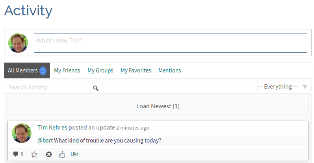The height and width of the screenshot is (163, 314).
Task: Click into the Search Activity field
Action: click(49, 87)
